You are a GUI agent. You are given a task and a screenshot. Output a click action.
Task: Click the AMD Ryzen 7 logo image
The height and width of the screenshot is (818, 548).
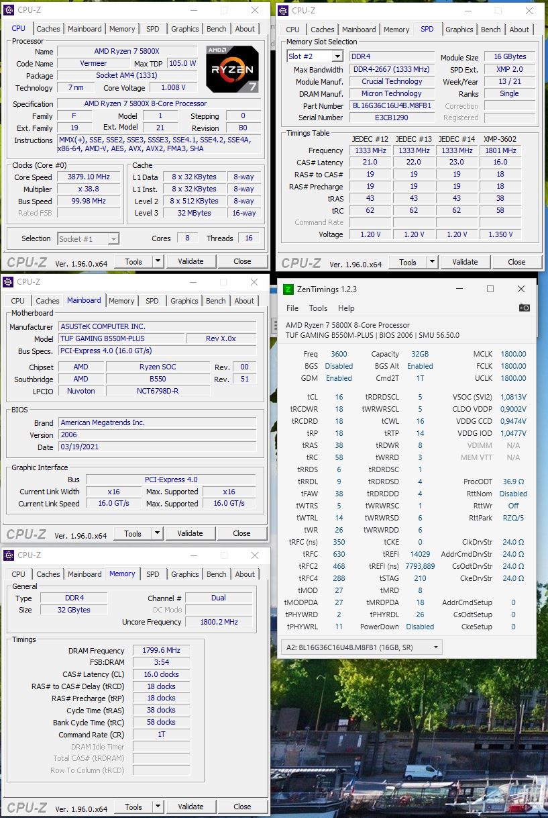[x=232, y=69]
